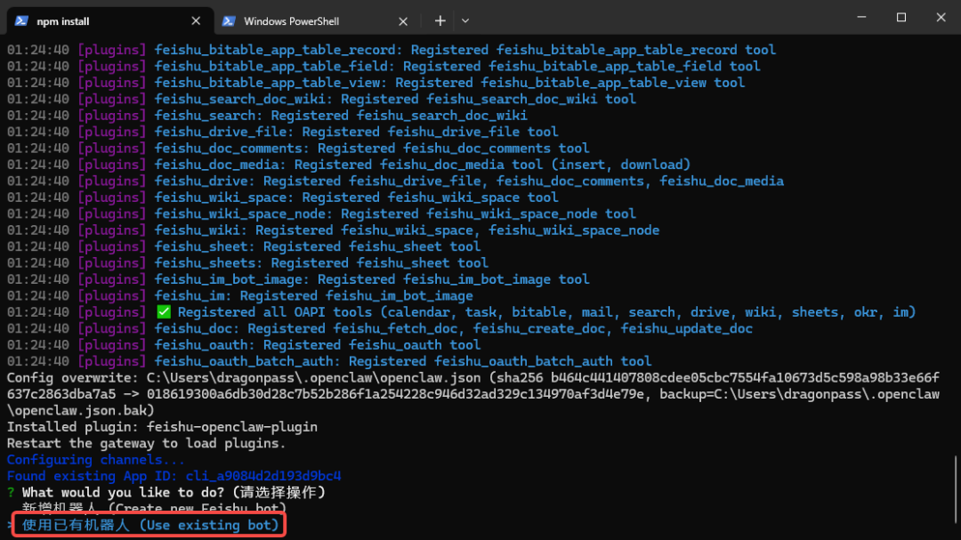Click the Found existing App ID line

coord(174,476)
